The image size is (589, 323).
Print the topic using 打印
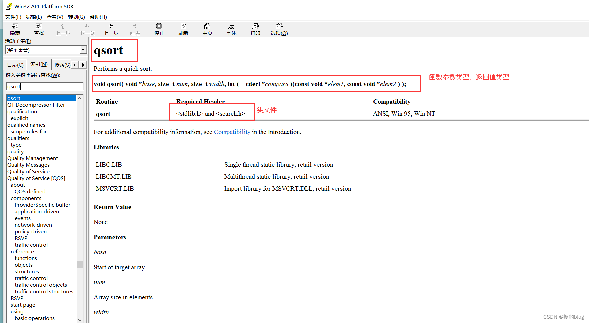tap(255, 29)
